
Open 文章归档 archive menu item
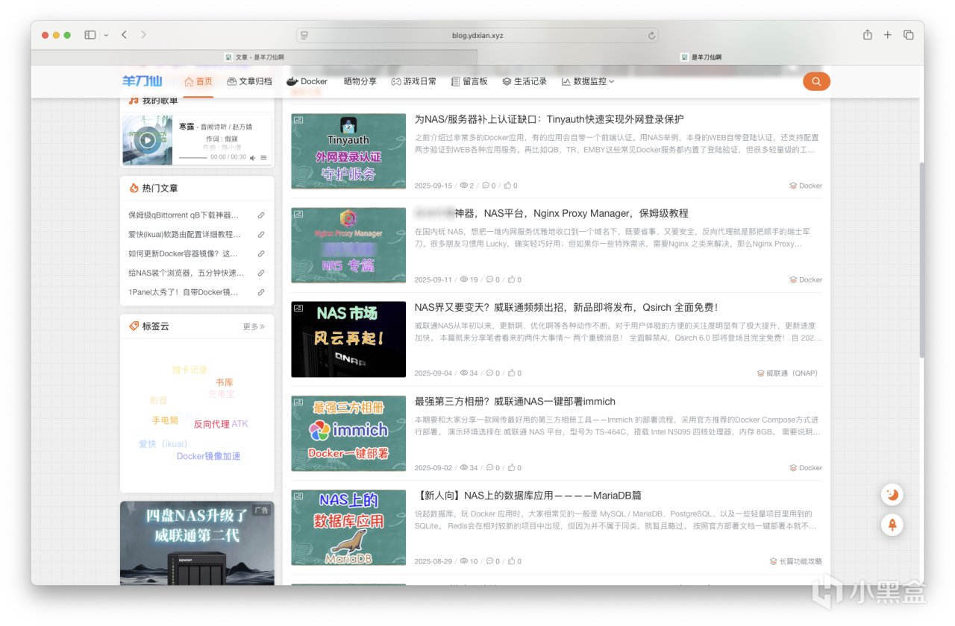[249, 81]
